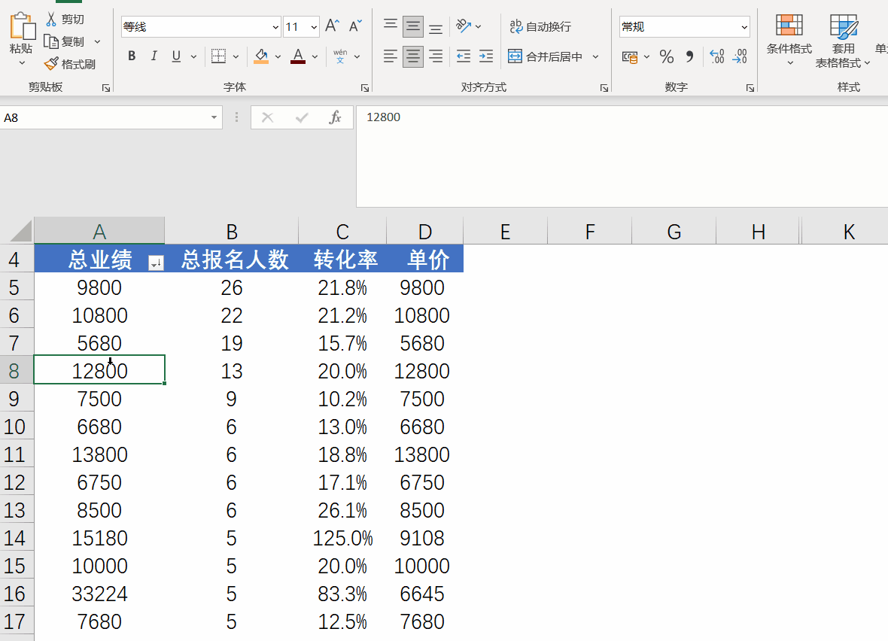888x641 pixels.
Task: Click Merge & Center (合并后居中)
Action: coord(546,56)
